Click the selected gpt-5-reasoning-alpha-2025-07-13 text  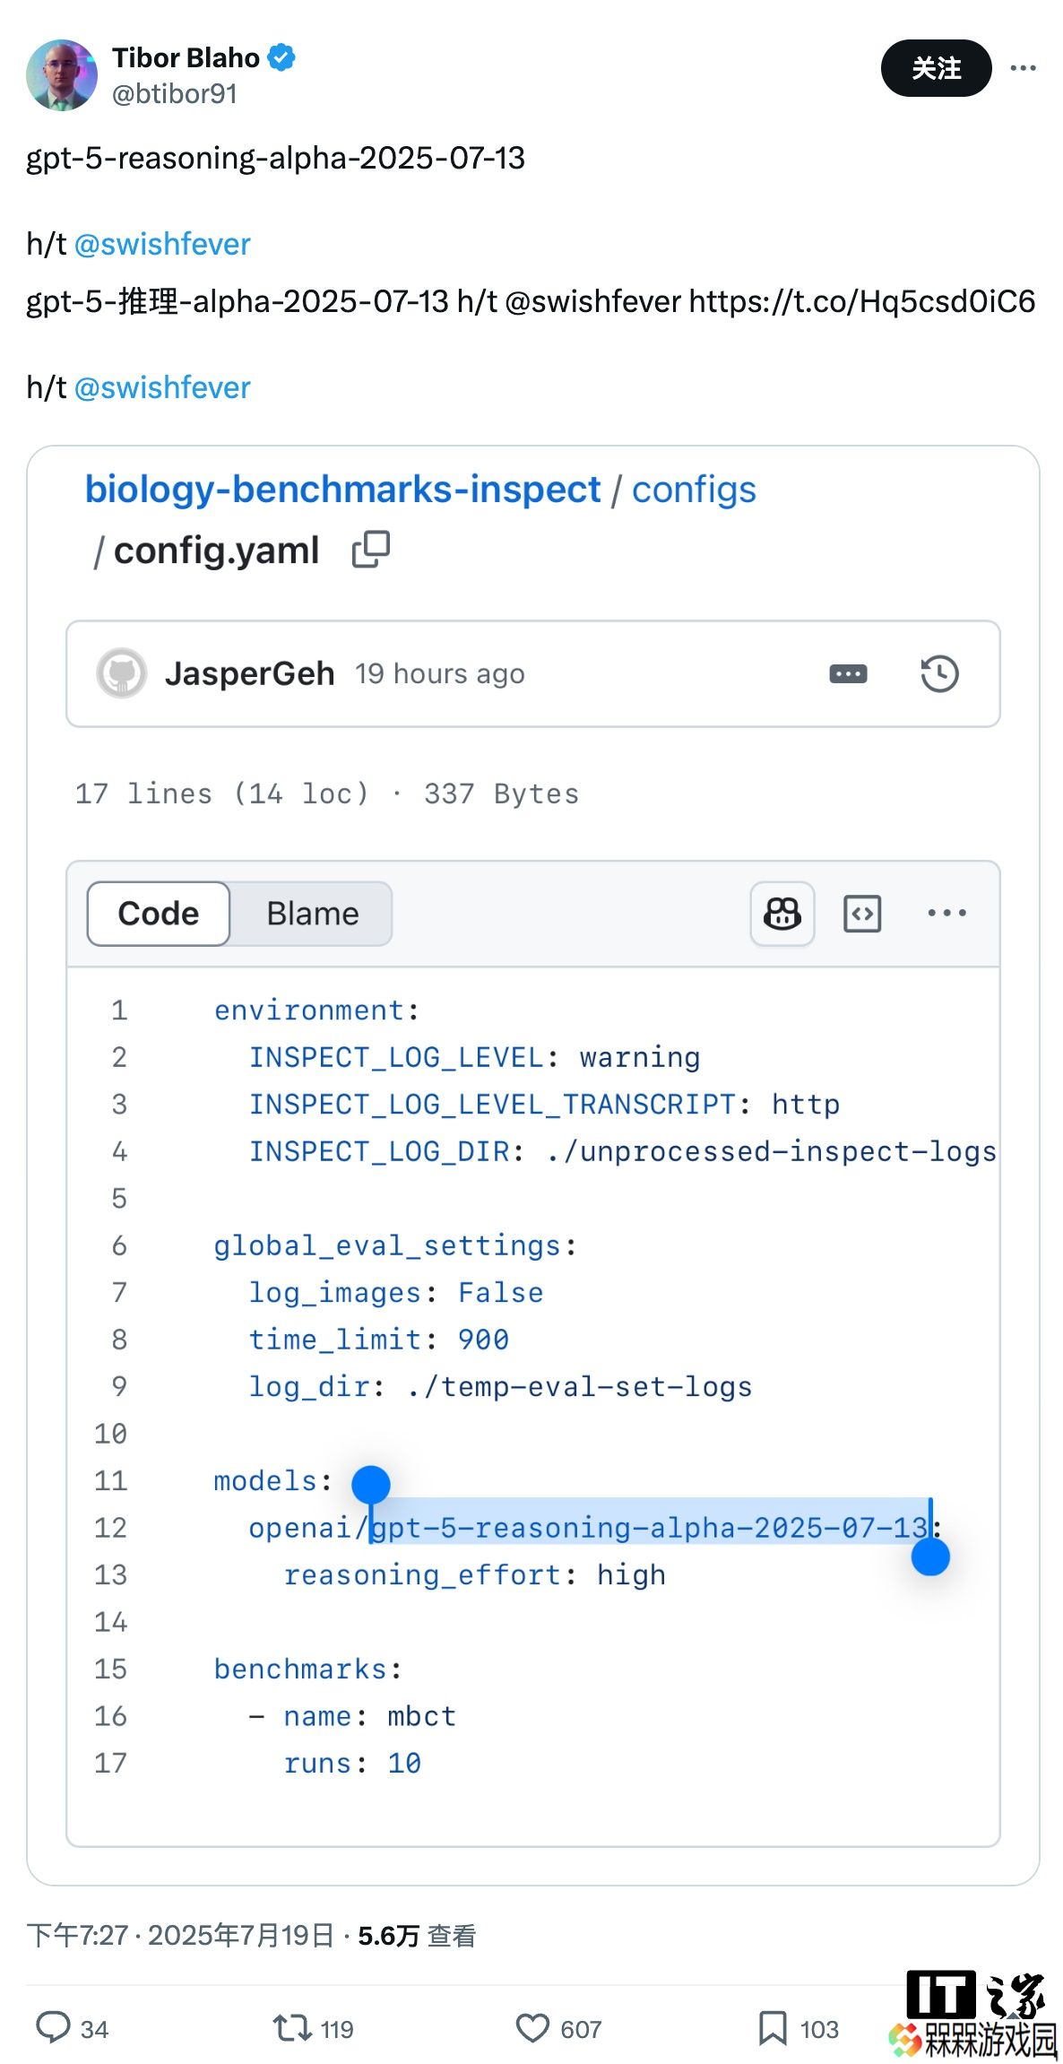650,1528
